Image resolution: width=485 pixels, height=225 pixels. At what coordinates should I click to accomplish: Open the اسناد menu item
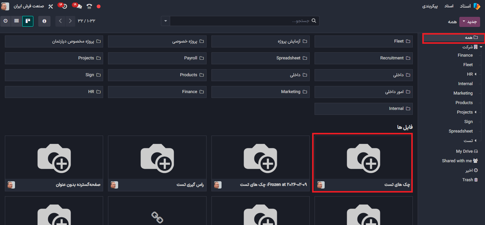[449, 6]
